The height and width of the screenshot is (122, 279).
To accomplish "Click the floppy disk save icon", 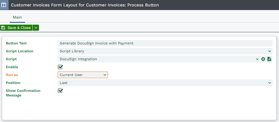I will [x=3, y=28].
